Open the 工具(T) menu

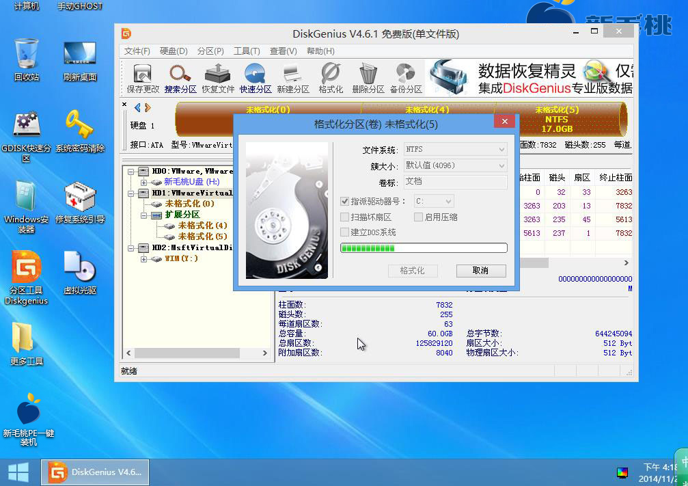click(x=247, y=51)
